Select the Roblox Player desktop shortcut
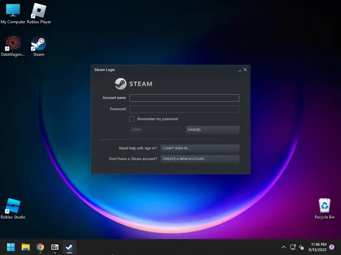The image size is (341, 255). pyautogui.click(x=39, y=13)
